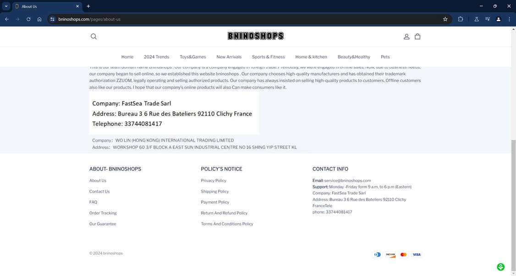Image resolution: width=516 pixels, height=276 pixels.
Task: Open the FAQ footer link
Action: [x=93, y=202]
